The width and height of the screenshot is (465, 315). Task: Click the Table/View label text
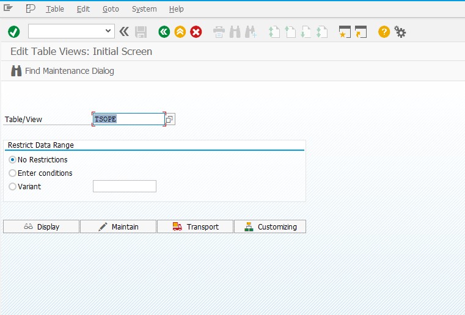[23, 120]
